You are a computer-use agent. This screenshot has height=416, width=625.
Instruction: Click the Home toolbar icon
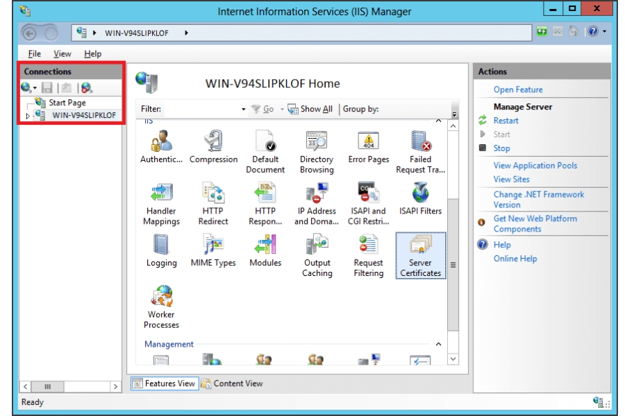573,31
